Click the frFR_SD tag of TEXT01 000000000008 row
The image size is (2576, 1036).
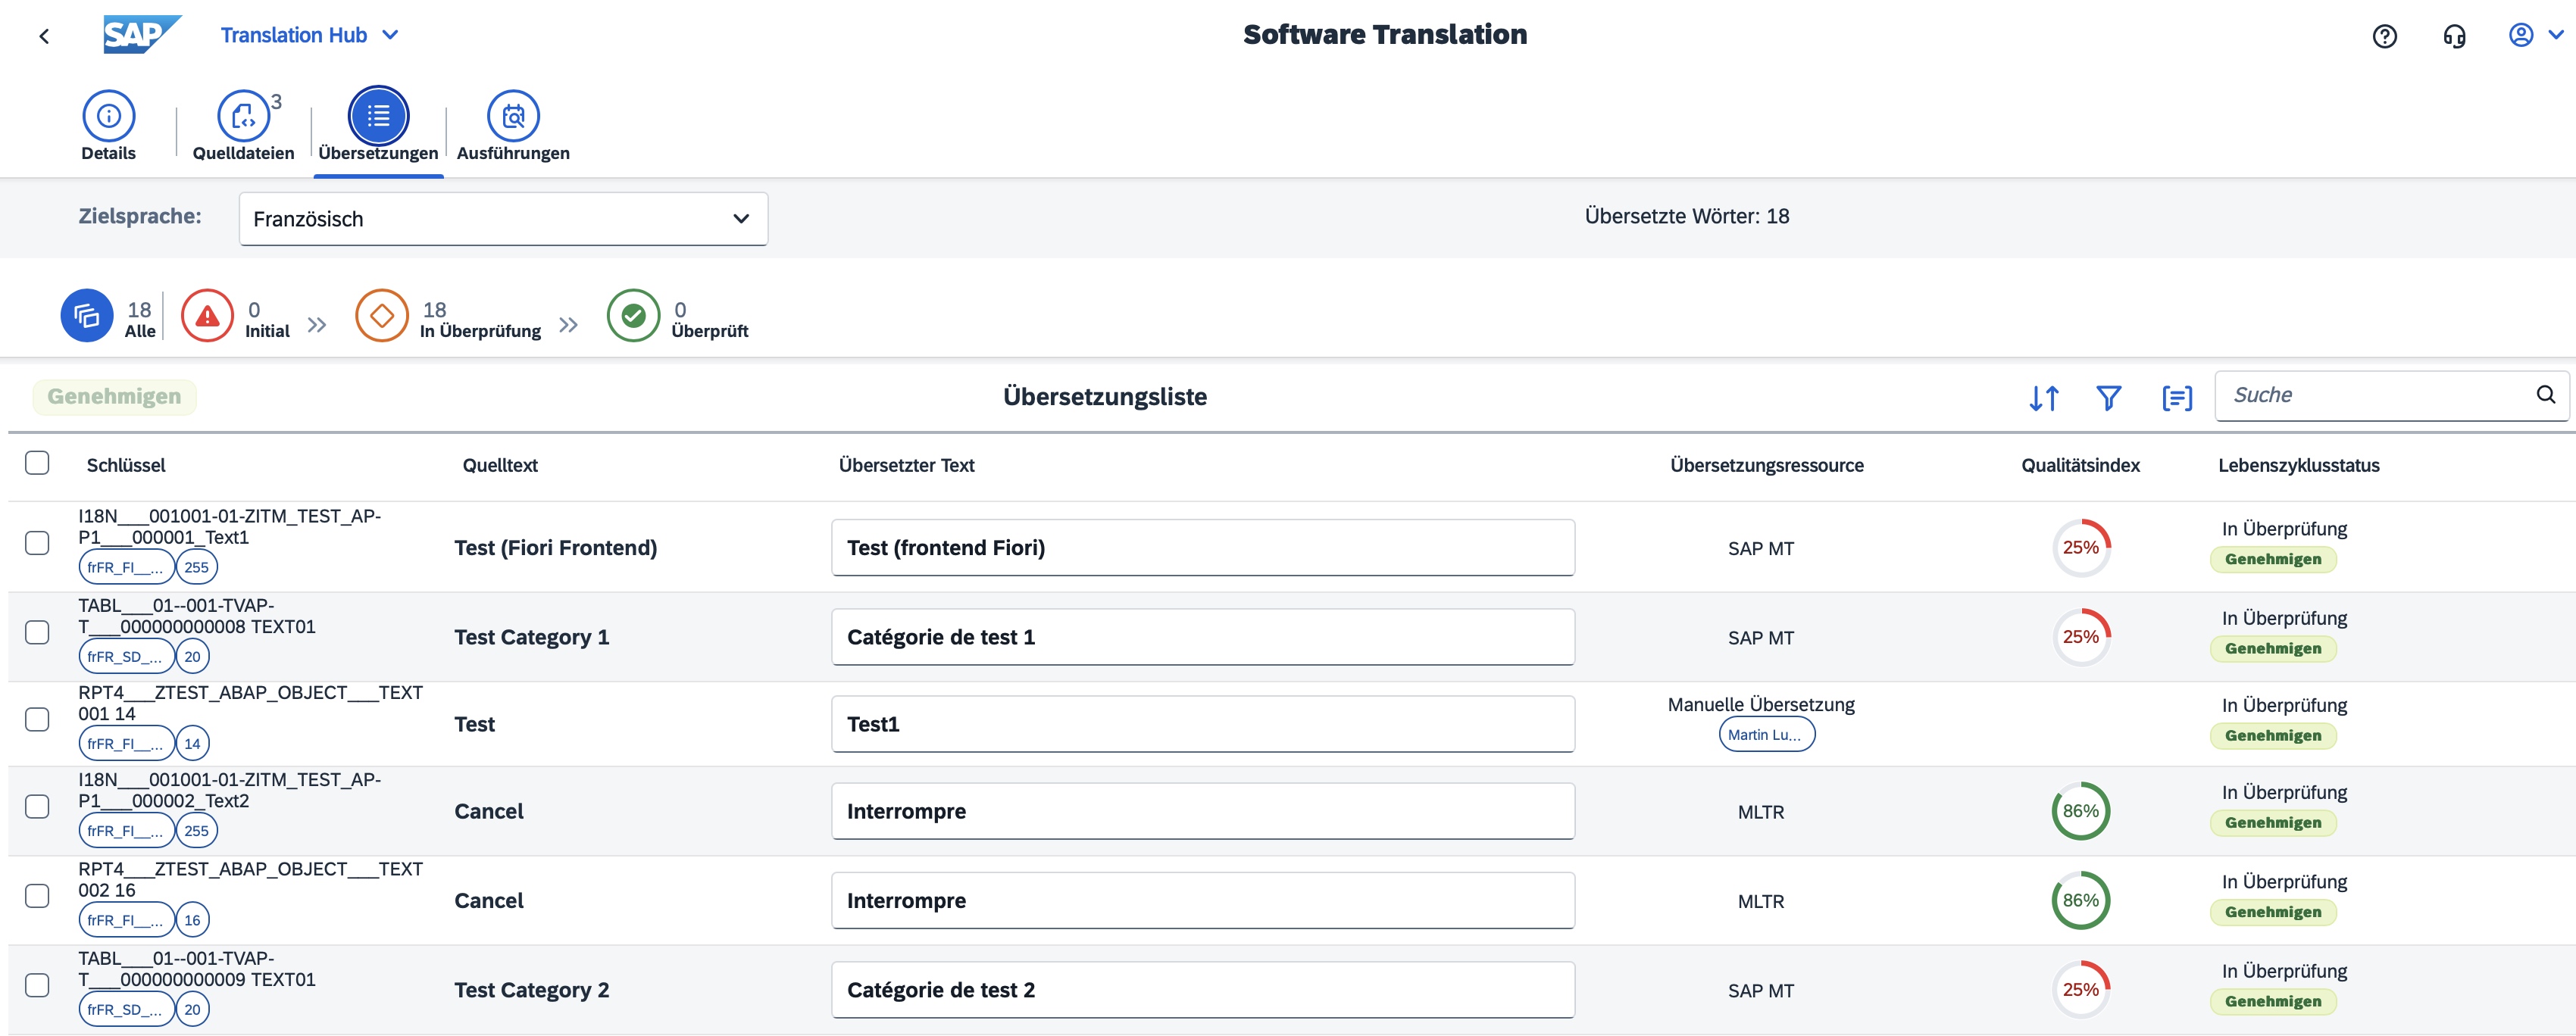point(126,656)
